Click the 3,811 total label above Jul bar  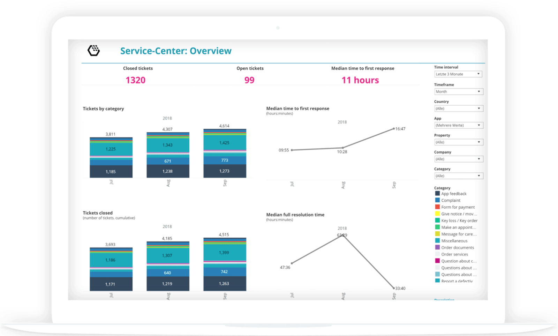click(x=111, y=134)
